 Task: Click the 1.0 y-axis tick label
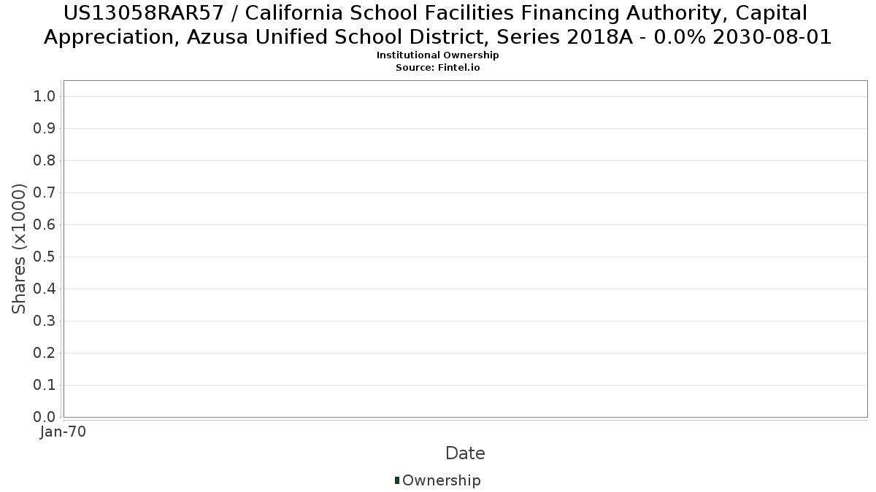(45, 97)
